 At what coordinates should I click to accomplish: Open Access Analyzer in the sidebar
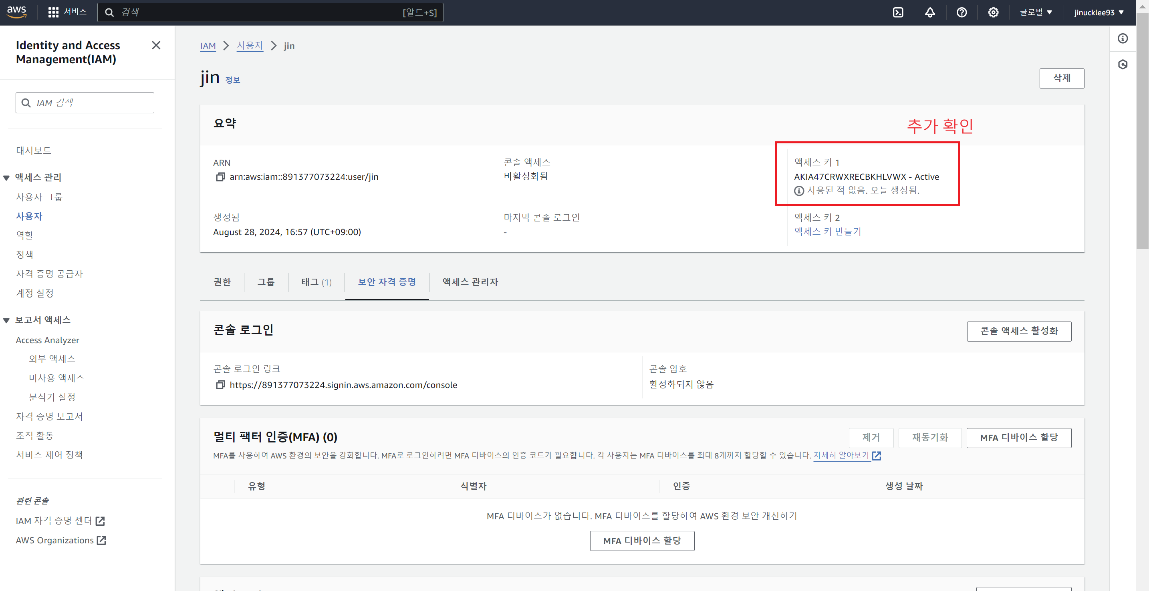coord(47,340)
